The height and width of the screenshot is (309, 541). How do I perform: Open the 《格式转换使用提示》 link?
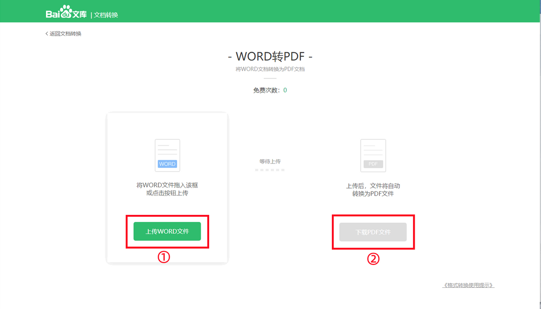pyautogui.click(x=468, y=285)
